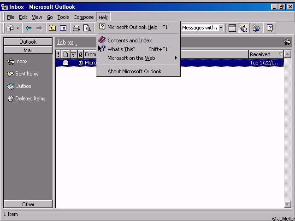Open the Edit menu
Image resolution: width=295 pixels, height=221 pixels.
(x=23, y=17)
